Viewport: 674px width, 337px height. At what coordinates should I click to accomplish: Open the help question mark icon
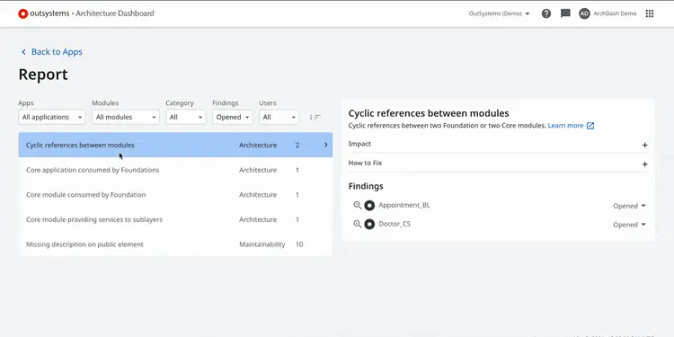545,13
